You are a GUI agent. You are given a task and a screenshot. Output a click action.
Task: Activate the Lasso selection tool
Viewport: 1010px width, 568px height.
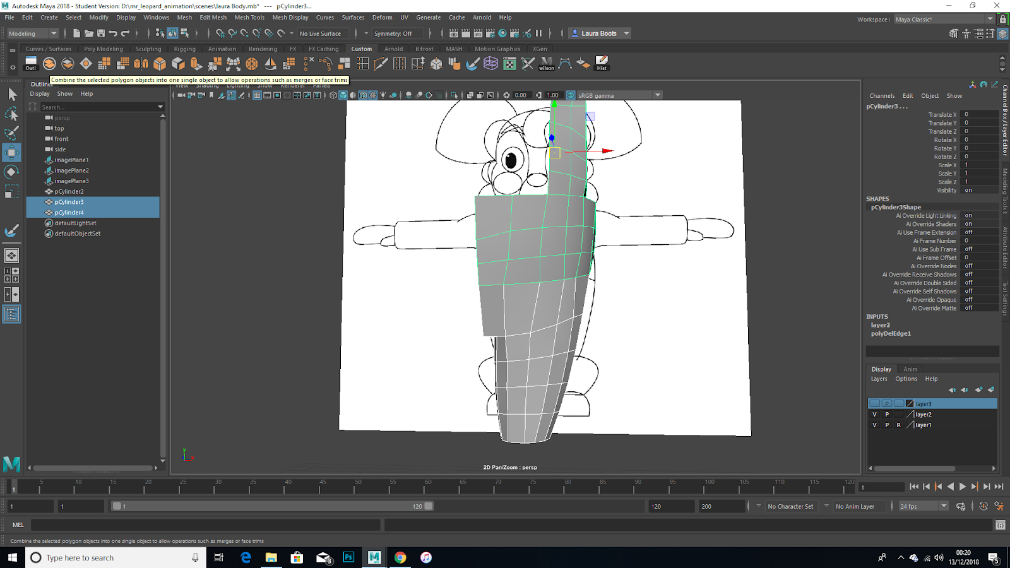[11, 114]
